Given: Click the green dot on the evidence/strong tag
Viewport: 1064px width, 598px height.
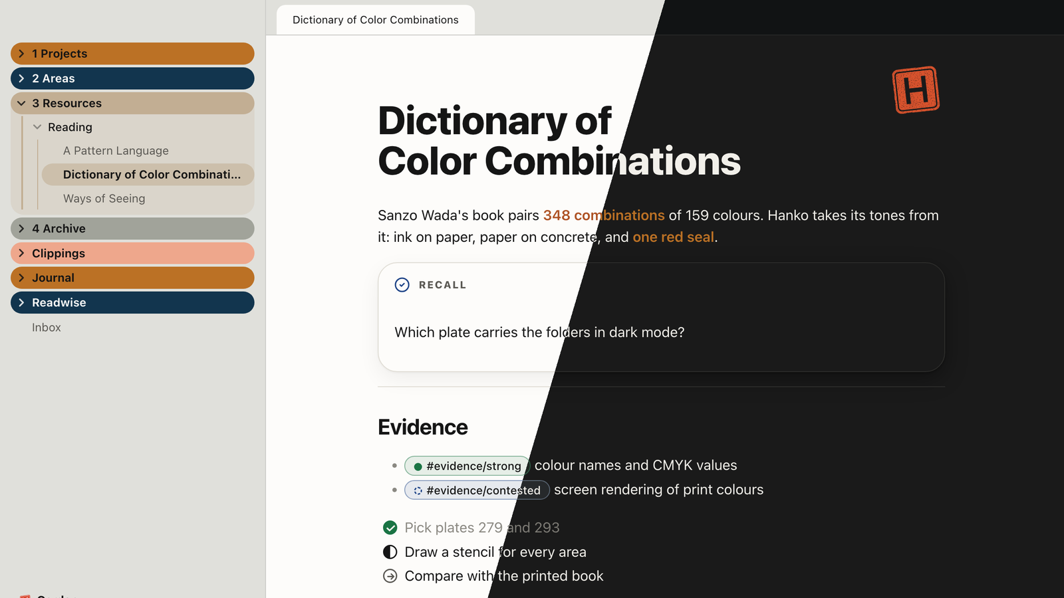Looking at the screenshot, I should tap(418, 466).
